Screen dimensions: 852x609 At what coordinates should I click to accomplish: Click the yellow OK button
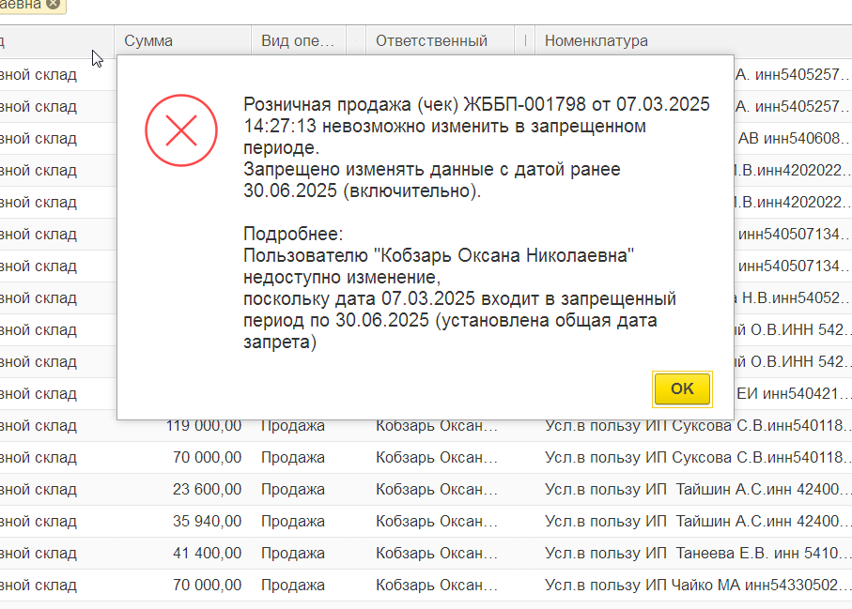[682, 388]
